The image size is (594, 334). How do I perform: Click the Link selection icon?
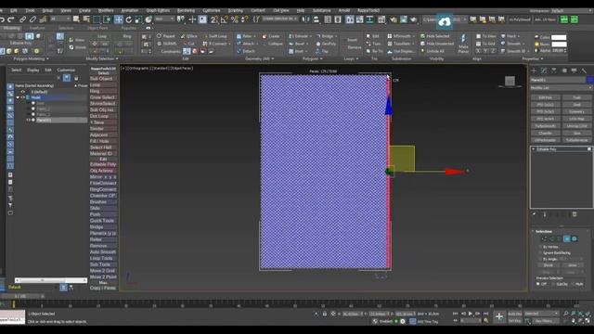22,19
